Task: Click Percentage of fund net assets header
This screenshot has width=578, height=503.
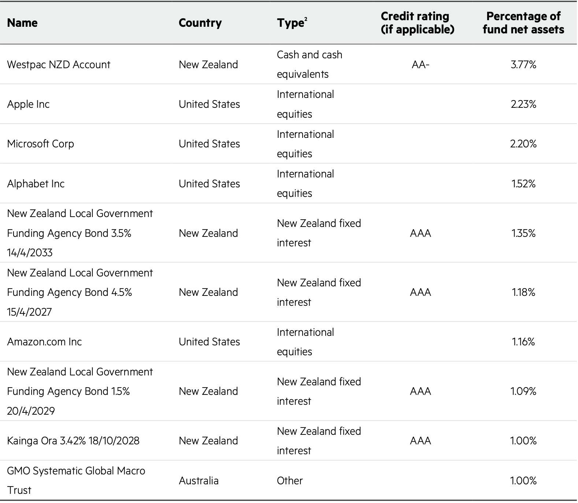Action: click(x=523, y=23)
